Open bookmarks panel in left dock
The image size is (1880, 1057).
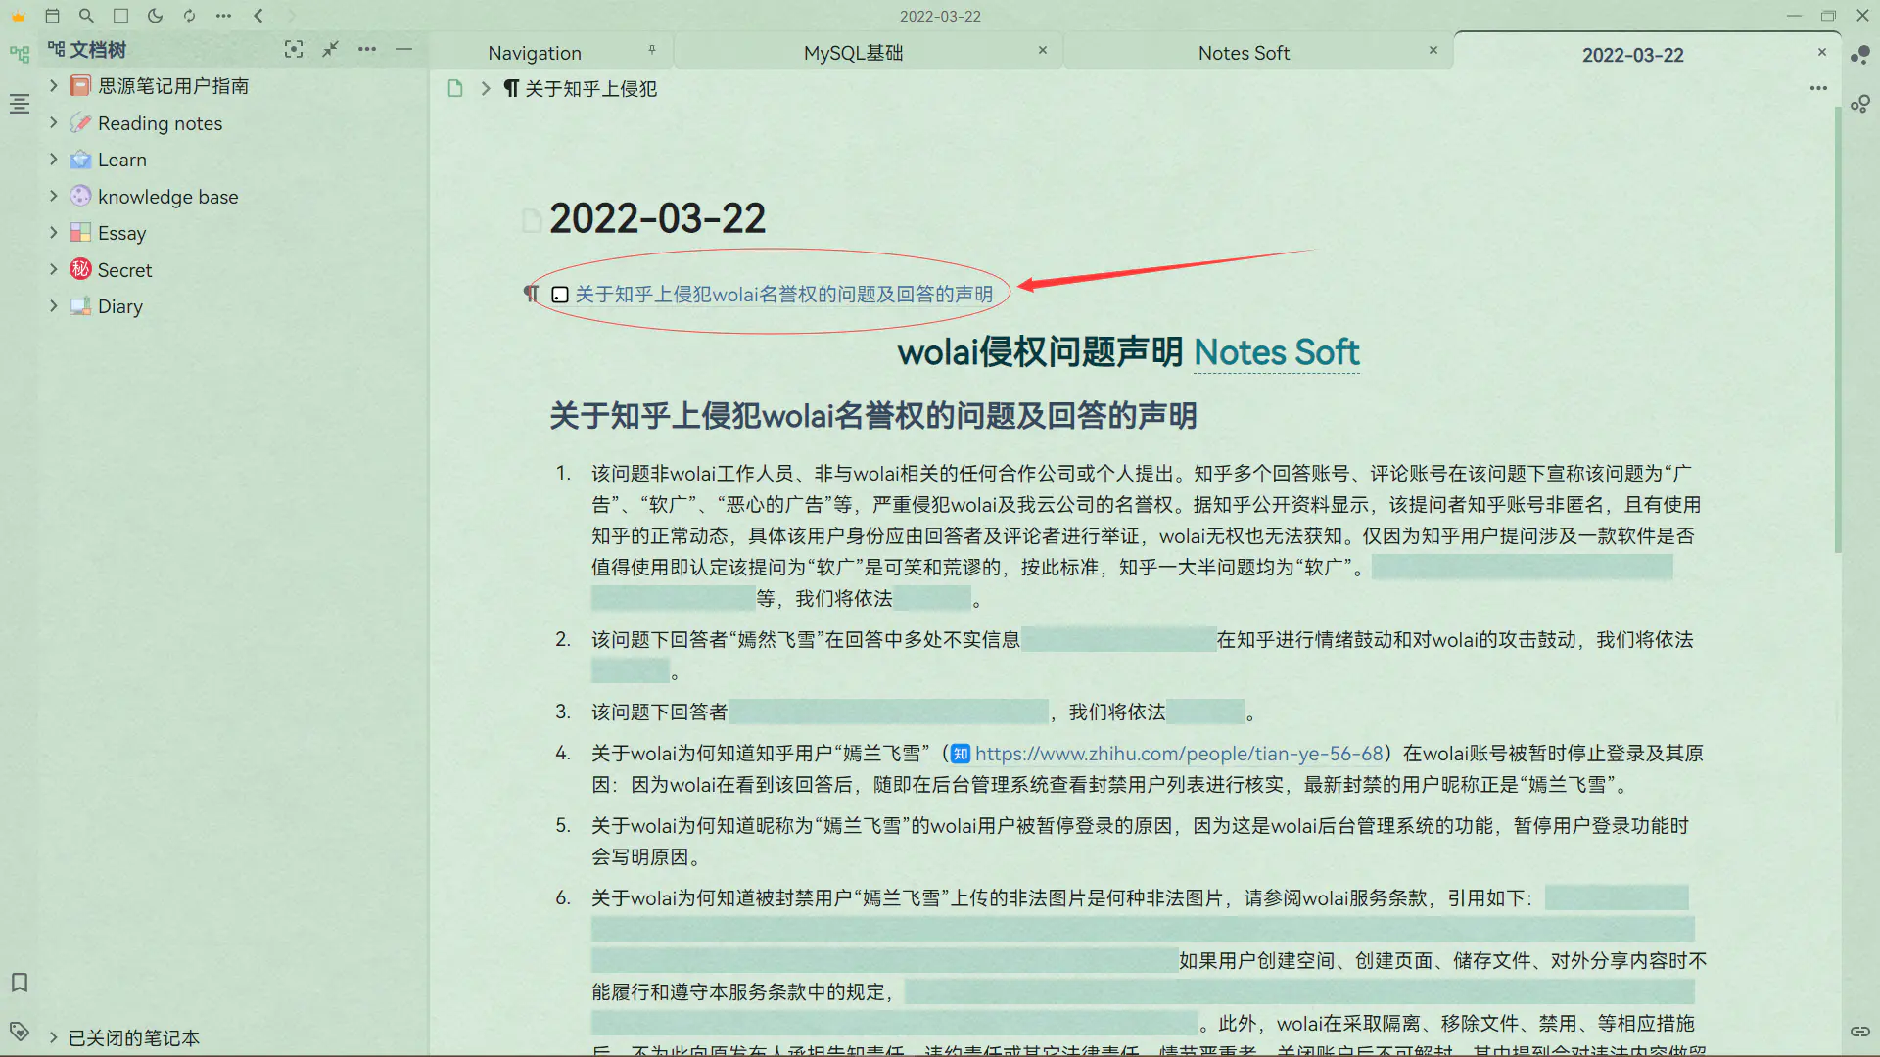pos(20,982)
